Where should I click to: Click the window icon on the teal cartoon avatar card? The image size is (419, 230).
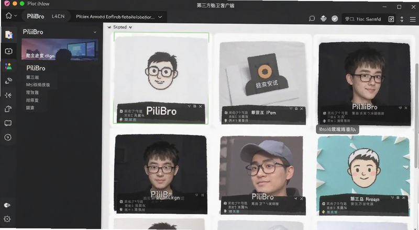click(398, 198)
